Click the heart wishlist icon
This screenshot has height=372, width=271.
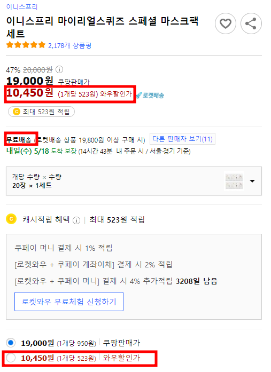226,23
